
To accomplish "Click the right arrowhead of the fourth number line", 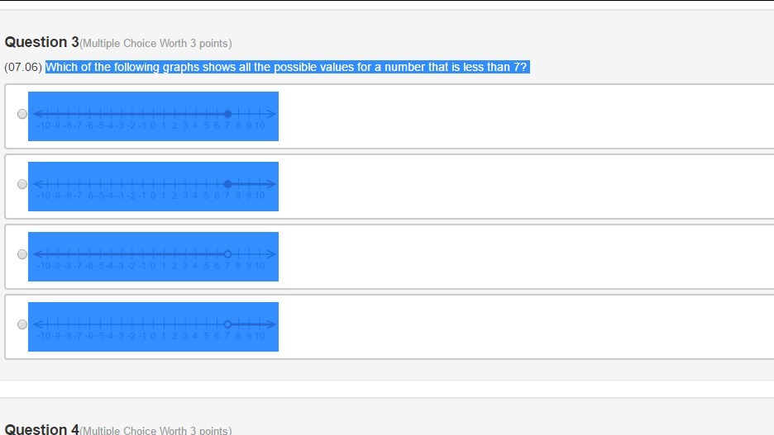I will [271, 324].
